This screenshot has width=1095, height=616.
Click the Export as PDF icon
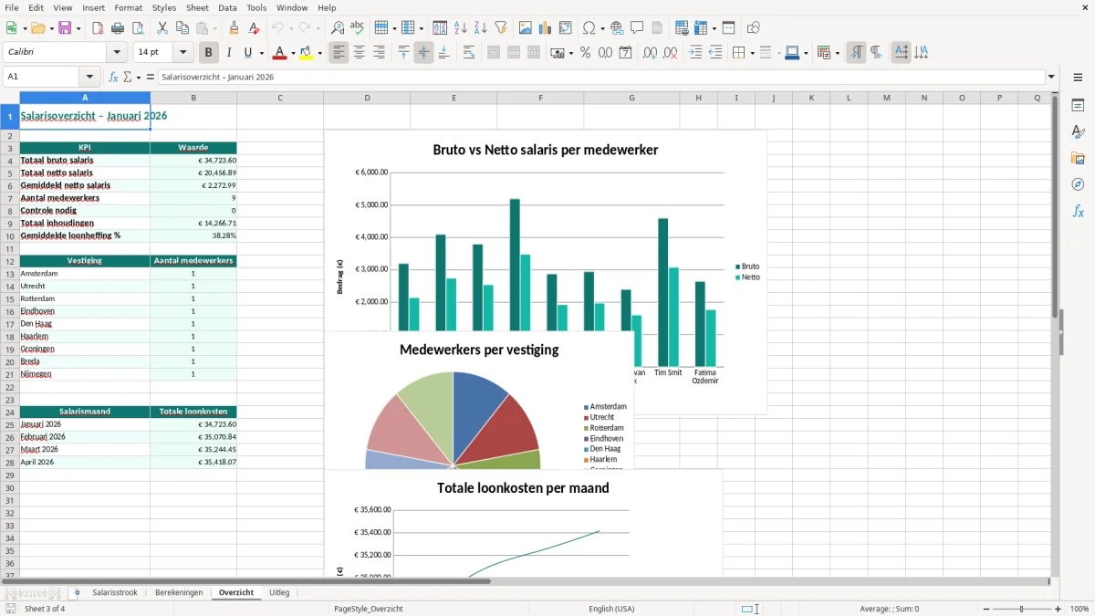[98, 28]
